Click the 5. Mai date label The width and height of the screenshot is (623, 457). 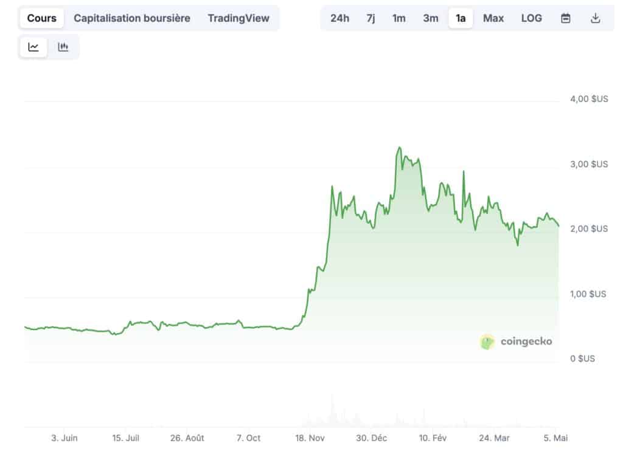point(555,438)
